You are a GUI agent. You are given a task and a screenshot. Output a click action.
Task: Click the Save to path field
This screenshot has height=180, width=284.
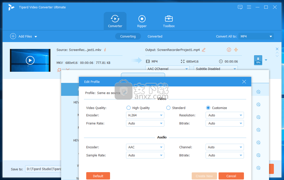coord(43,169)
